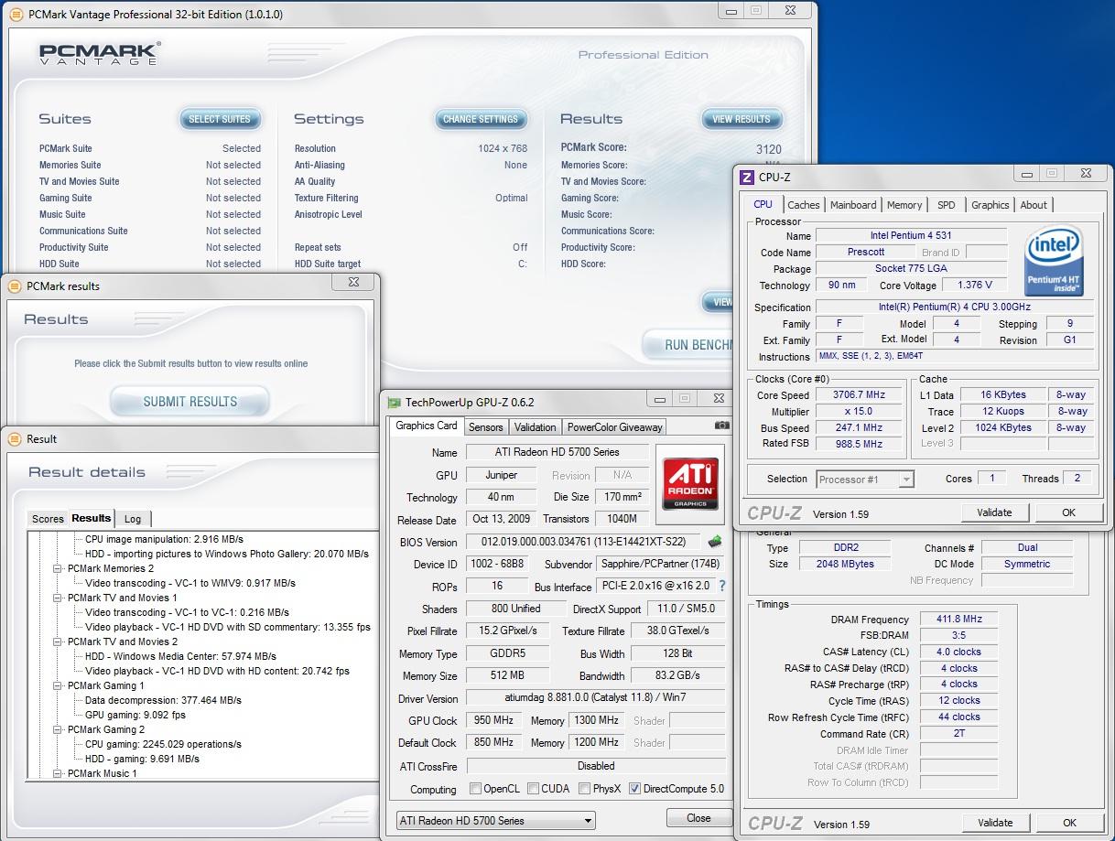Select the 'GPU gaming: 9.092 fps' tree row
This screenshot has width=1115, height=841.
pyautogui.click(x=135, y=715)
